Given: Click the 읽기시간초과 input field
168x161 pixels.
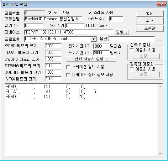Looking at the screenshot, I should coord(101,46).
